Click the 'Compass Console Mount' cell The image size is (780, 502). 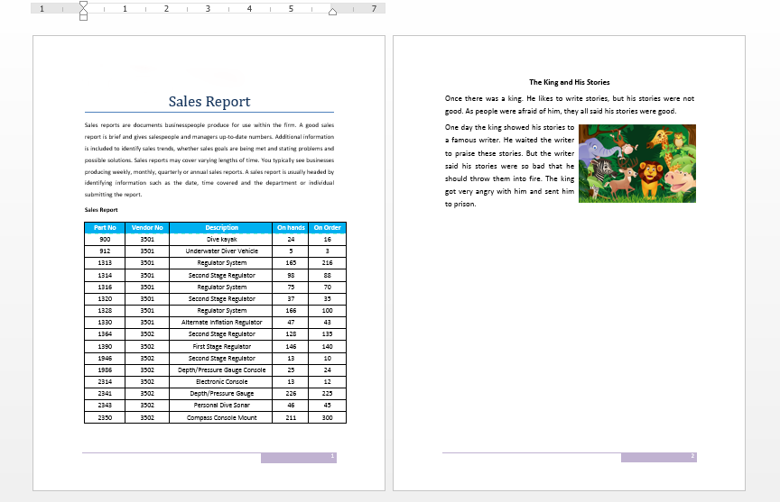click(x=221, y=417)
